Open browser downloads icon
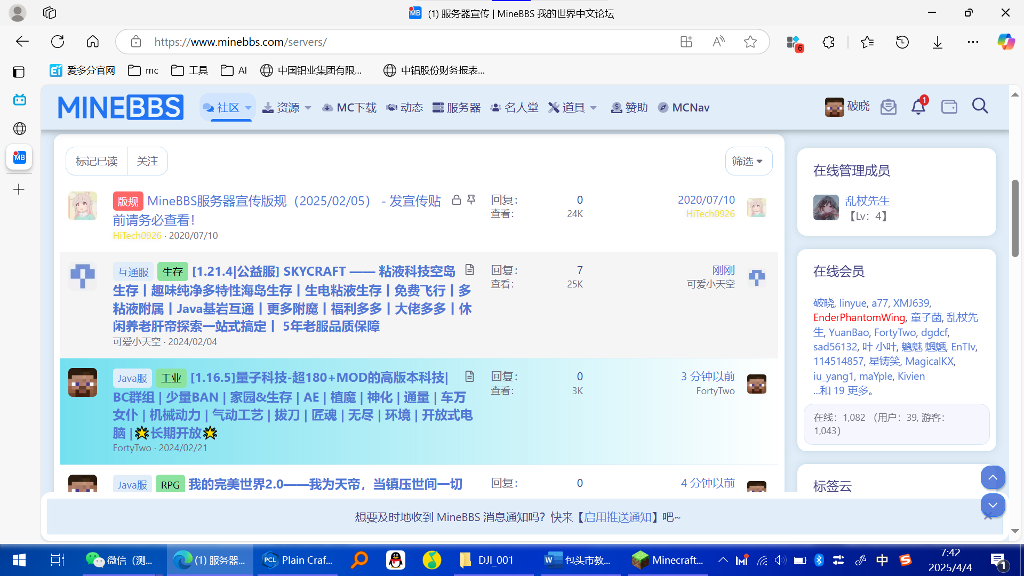 point(938,42)
